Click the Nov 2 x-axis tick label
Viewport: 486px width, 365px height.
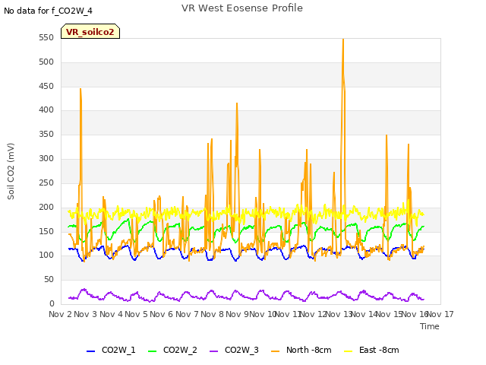[x=60, y=314]
